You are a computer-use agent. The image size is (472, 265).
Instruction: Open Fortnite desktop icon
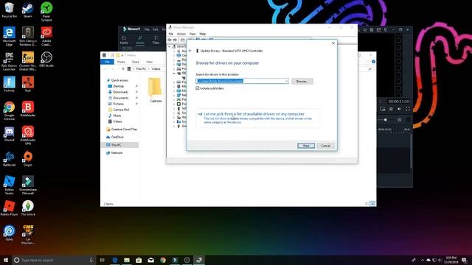9,84
